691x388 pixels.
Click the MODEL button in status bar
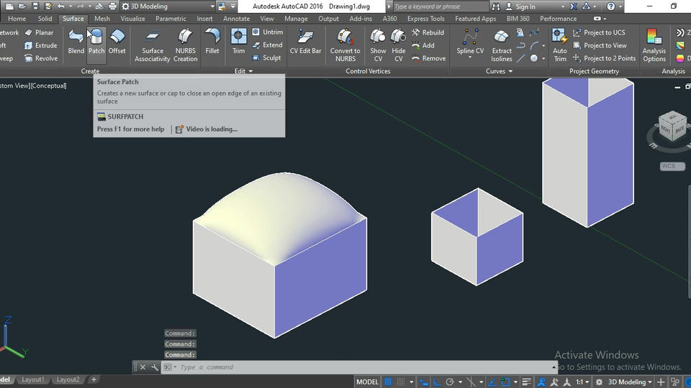[x=367, y=382]
